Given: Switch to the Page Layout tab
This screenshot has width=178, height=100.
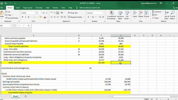Looking at the screenshot, I should (x=28, y=8).
